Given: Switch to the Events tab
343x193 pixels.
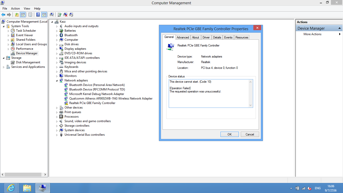Looking at the screenshot, I should point(228,37).
